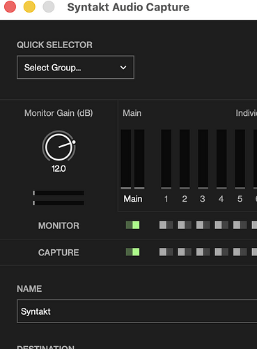The width and height of the screenshot is (257, 349).
Task: Click the Main stereo level meter
Action: coord(132,159)
